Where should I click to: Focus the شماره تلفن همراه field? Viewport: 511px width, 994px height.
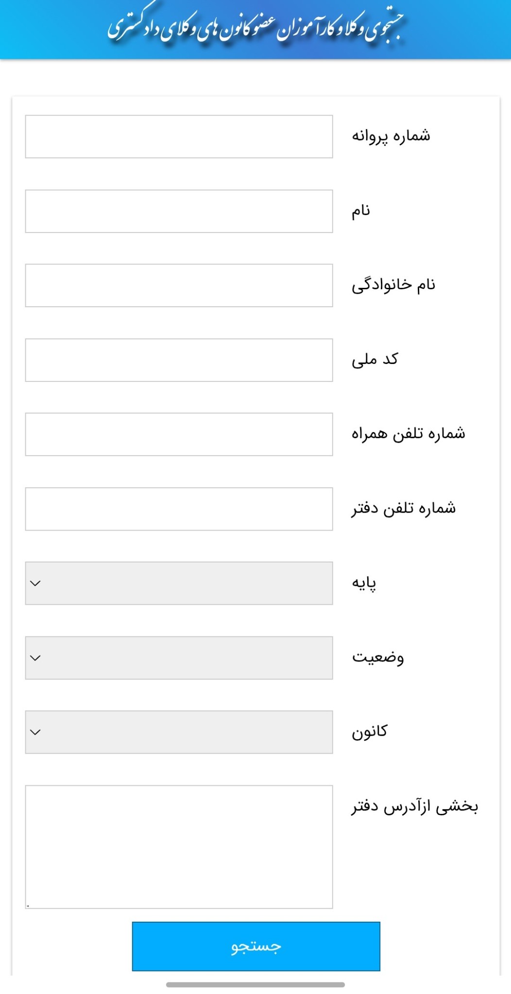179,434
